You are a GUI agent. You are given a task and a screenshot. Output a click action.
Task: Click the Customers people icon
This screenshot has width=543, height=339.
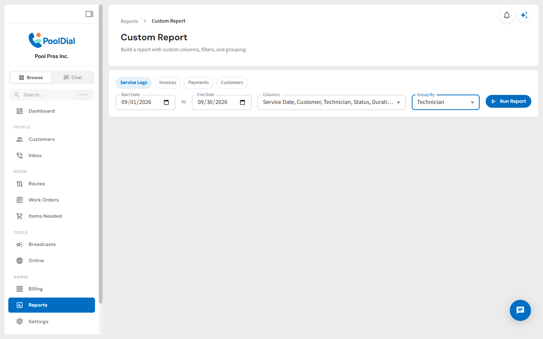tap(20, 139)
